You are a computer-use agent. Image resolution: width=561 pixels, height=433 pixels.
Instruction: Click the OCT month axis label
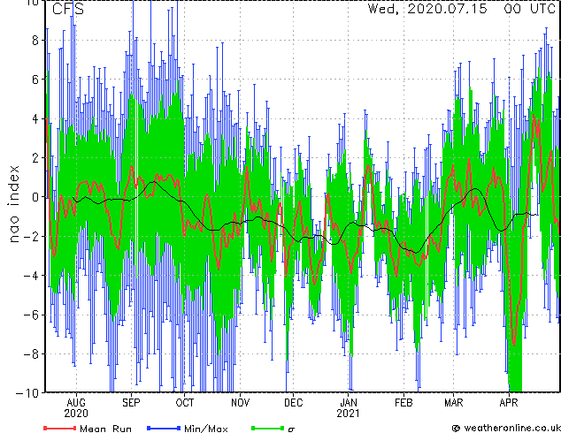pos(185,403)
